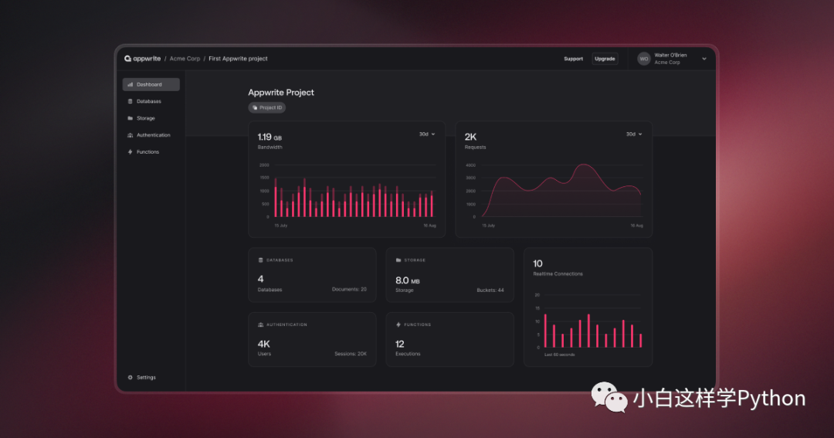Open the Requests 30d range dropdown
This screenshot has height=438, width=834.
(x=633, y=134)
